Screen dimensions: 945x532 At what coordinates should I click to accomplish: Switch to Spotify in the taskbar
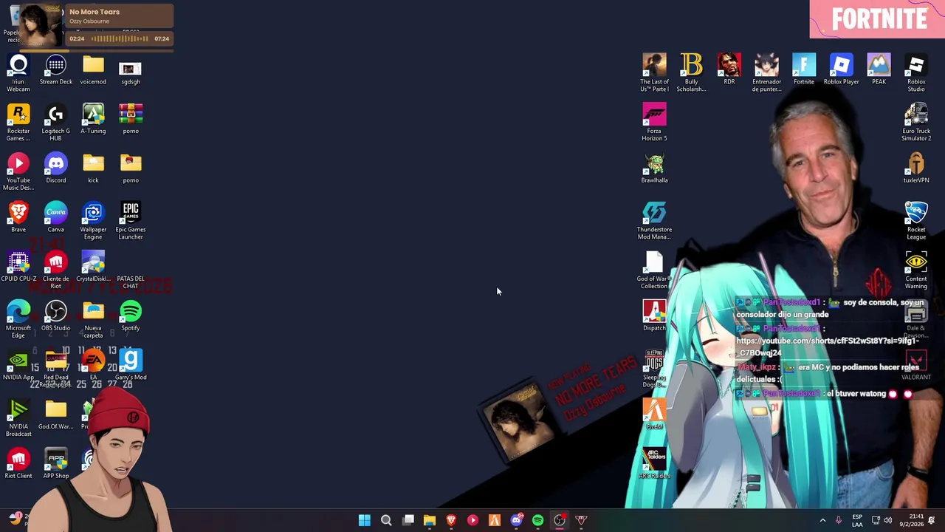tap(538, 520)
